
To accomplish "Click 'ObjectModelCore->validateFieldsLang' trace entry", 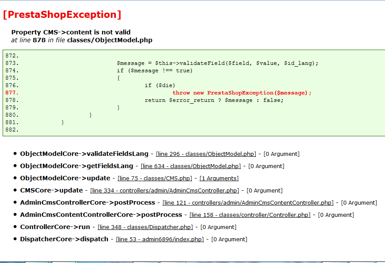I will [x=84, y=154].
